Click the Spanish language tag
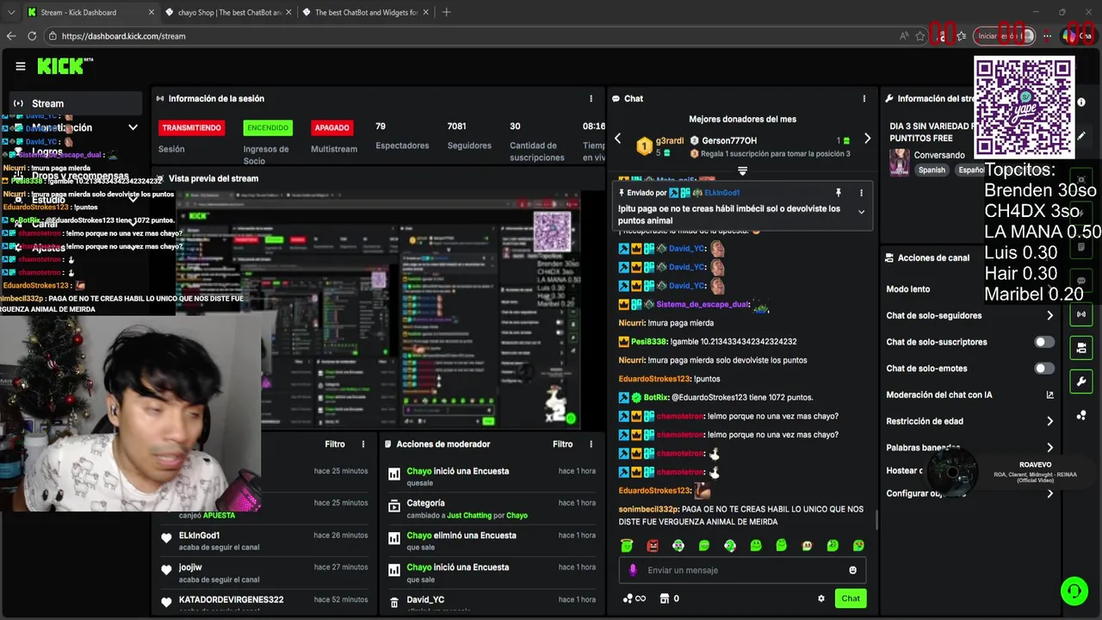 coord(932,170)
